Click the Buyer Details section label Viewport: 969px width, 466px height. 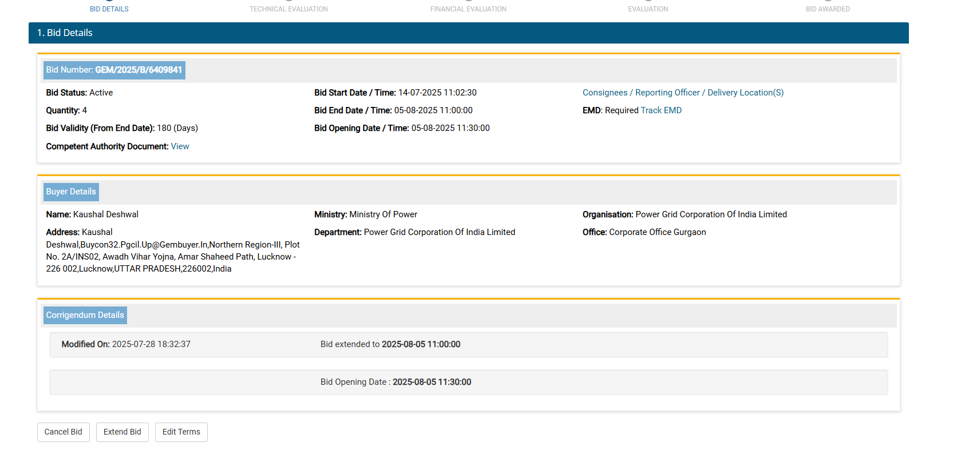[x=71, y=192]
